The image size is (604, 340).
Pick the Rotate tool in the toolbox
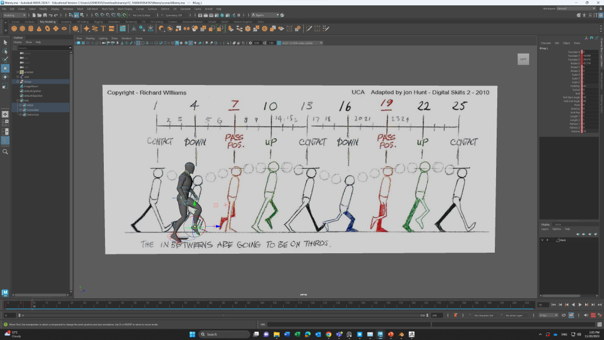tap(5, 77)
